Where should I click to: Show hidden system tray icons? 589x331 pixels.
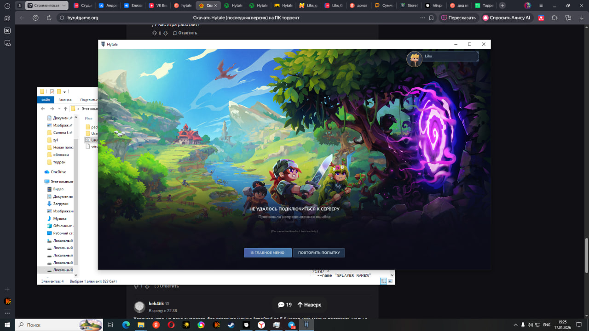pos(515,325)
